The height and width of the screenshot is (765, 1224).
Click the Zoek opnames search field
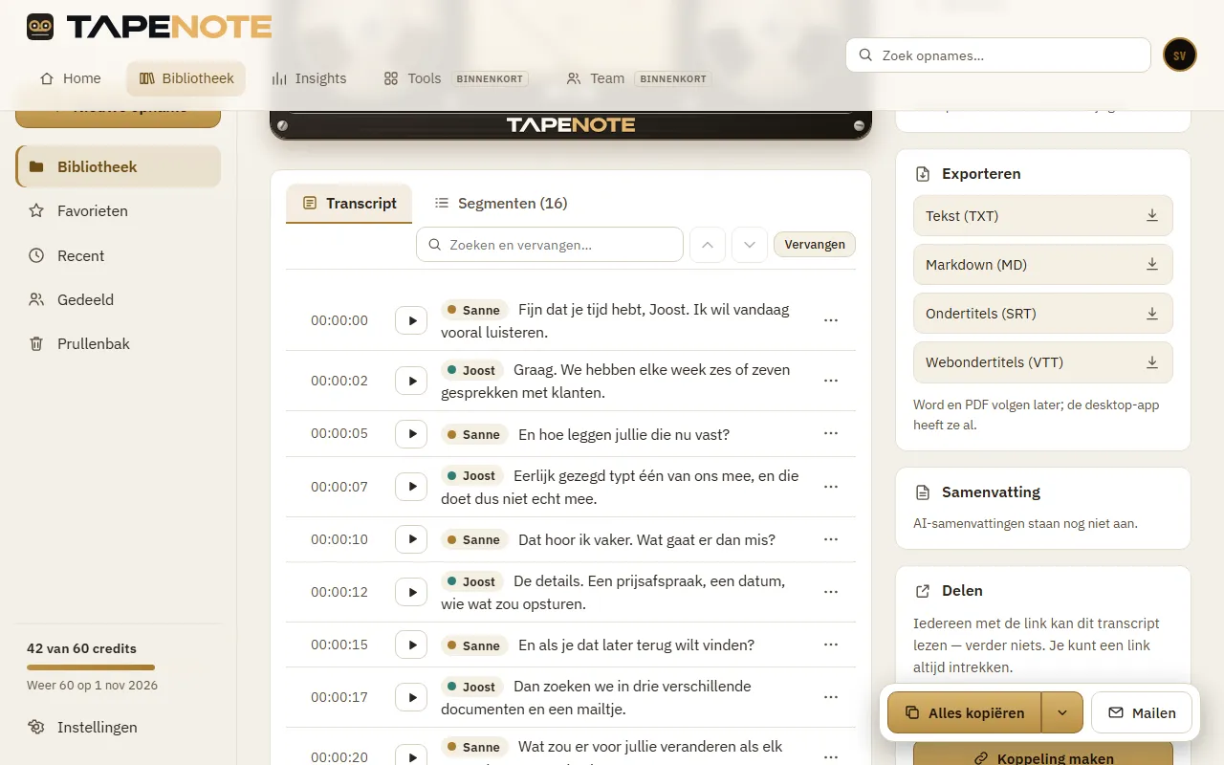click(x=998, y=55)
